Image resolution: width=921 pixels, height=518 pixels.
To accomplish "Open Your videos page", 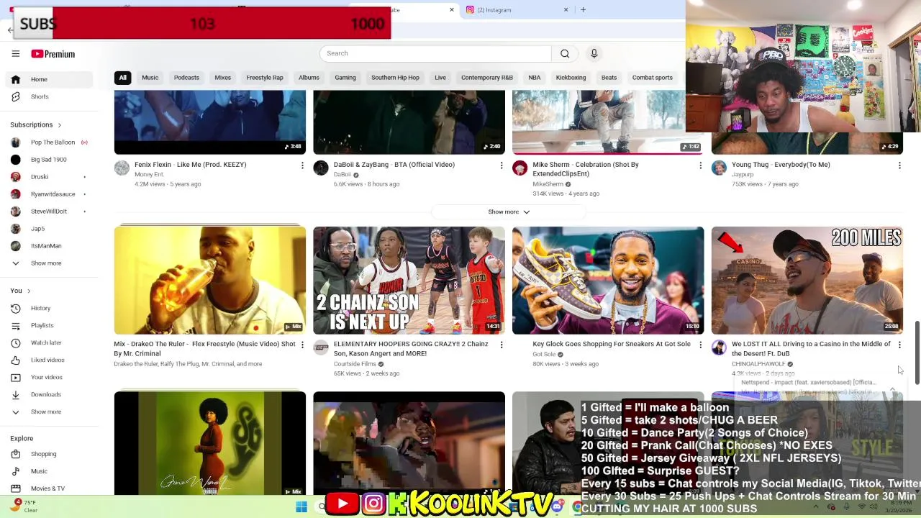I will (x=48, y=377).
